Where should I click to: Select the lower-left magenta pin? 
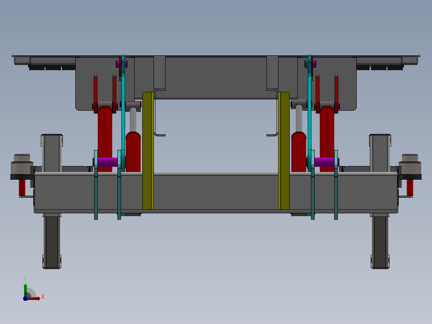(107, 162)
